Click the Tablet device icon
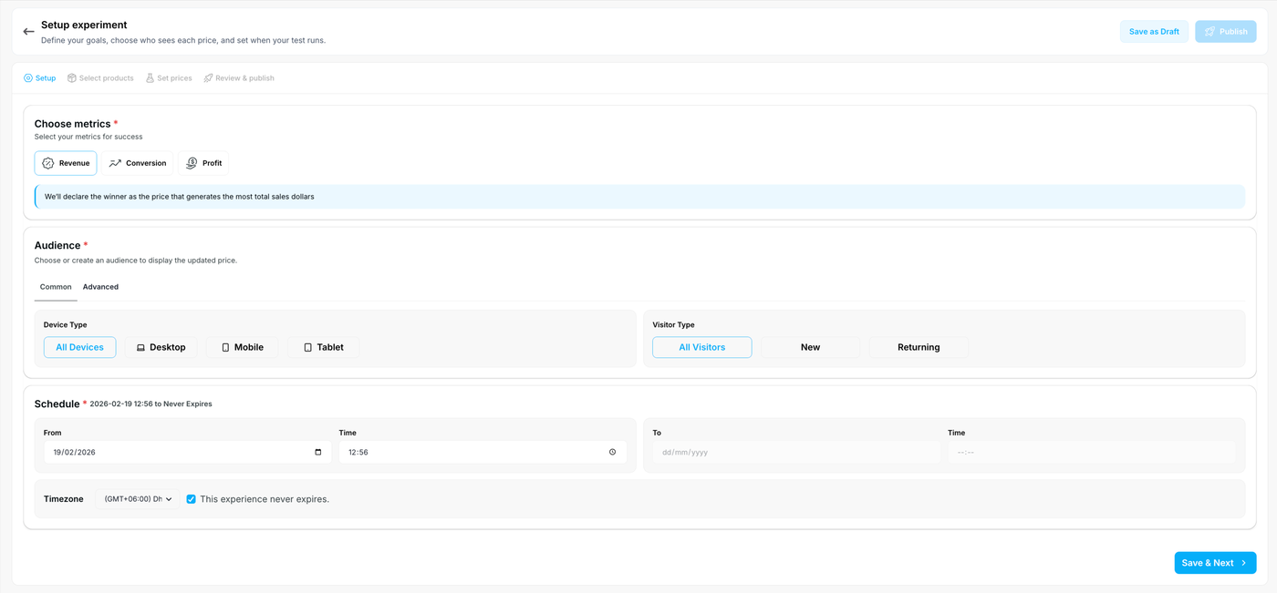Viewport: 1277px width, 593px height. click(x=307, y=348)
